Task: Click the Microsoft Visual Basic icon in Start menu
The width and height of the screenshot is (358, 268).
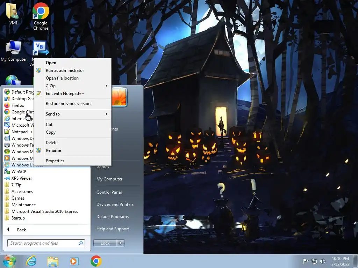Action: [7, 125]
